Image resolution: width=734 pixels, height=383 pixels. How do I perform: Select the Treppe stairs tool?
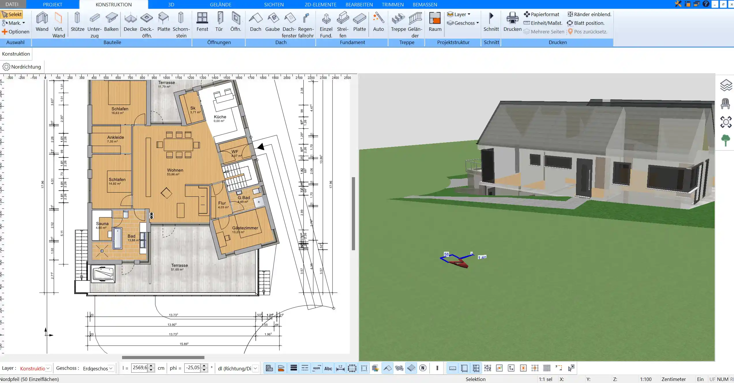coord(398,22)
